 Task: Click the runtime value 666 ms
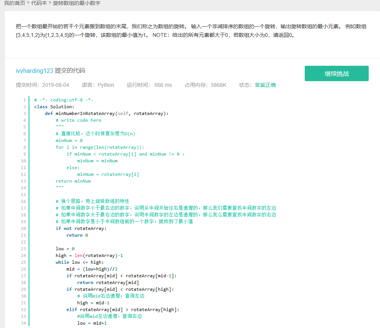pyautogui.click(x=163, y=85)
